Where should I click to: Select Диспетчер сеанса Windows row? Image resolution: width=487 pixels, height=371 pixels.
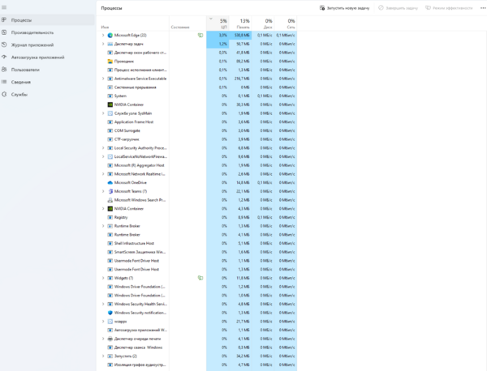197,348
